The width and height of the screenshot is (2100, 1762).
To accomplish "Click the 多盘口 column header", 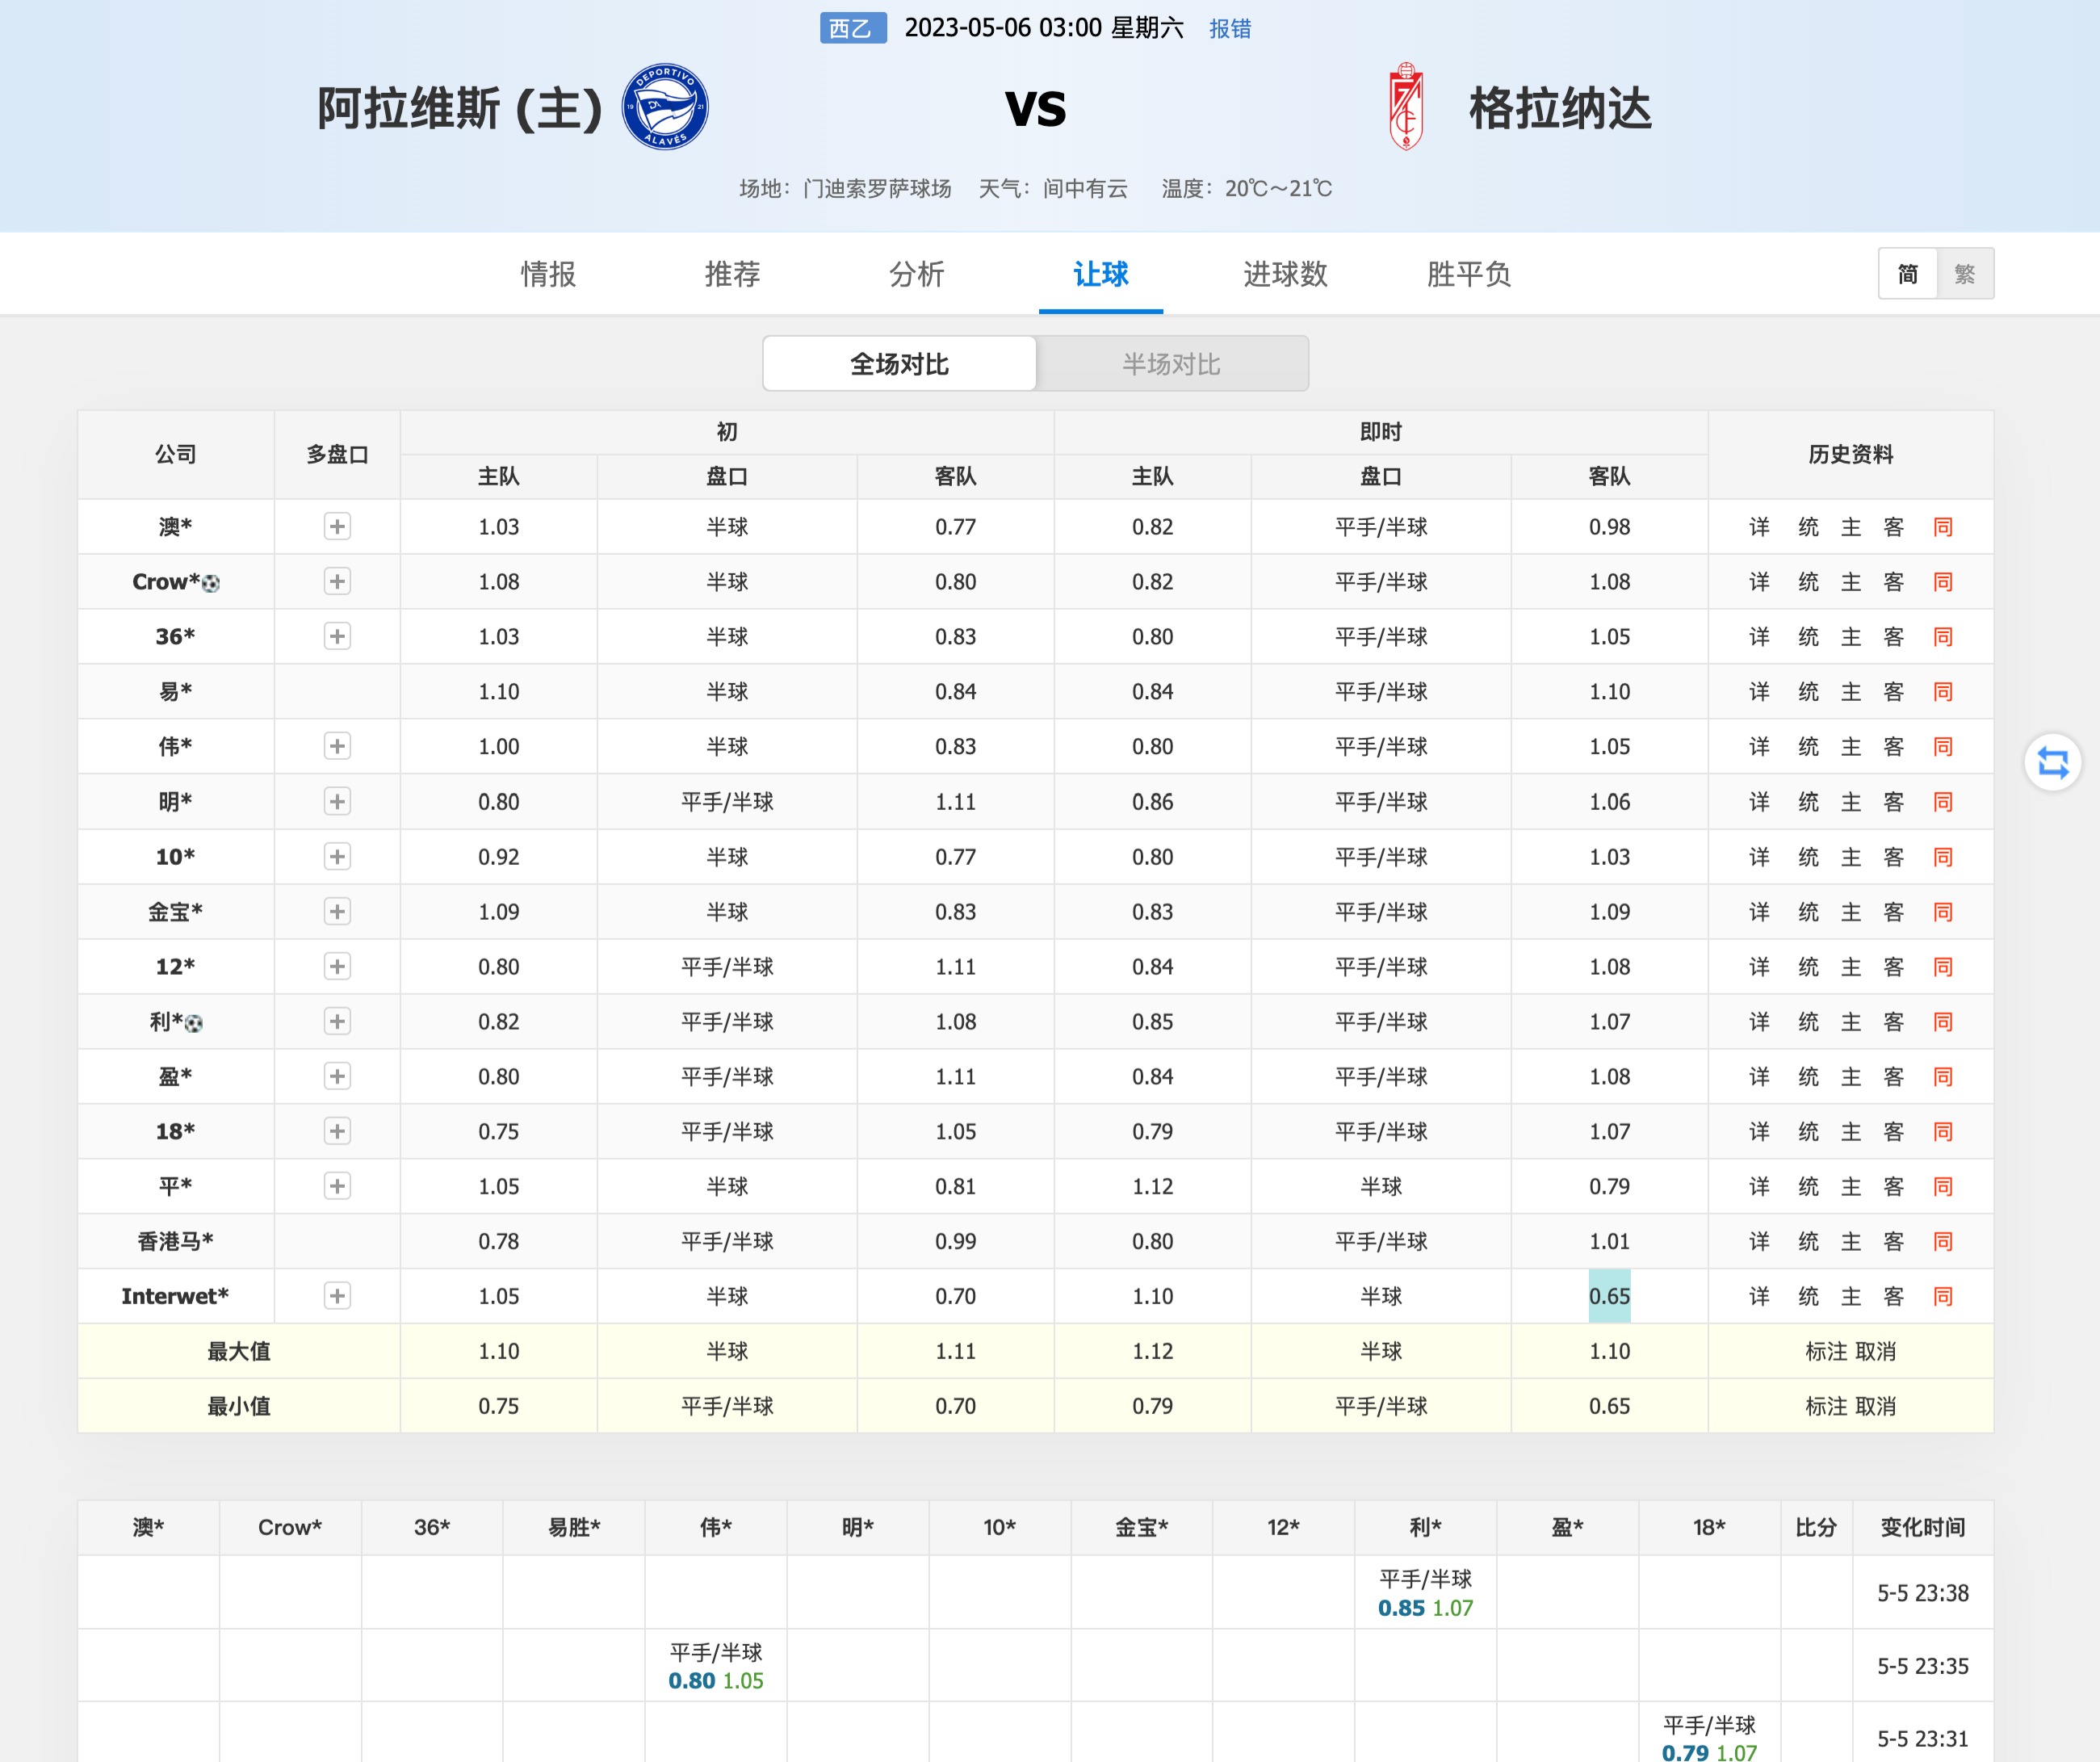I will click(x=337, y=455).
